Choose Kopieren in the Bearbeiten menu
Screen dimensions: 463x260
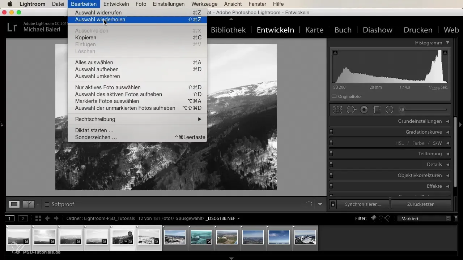[x=137, y=38]
